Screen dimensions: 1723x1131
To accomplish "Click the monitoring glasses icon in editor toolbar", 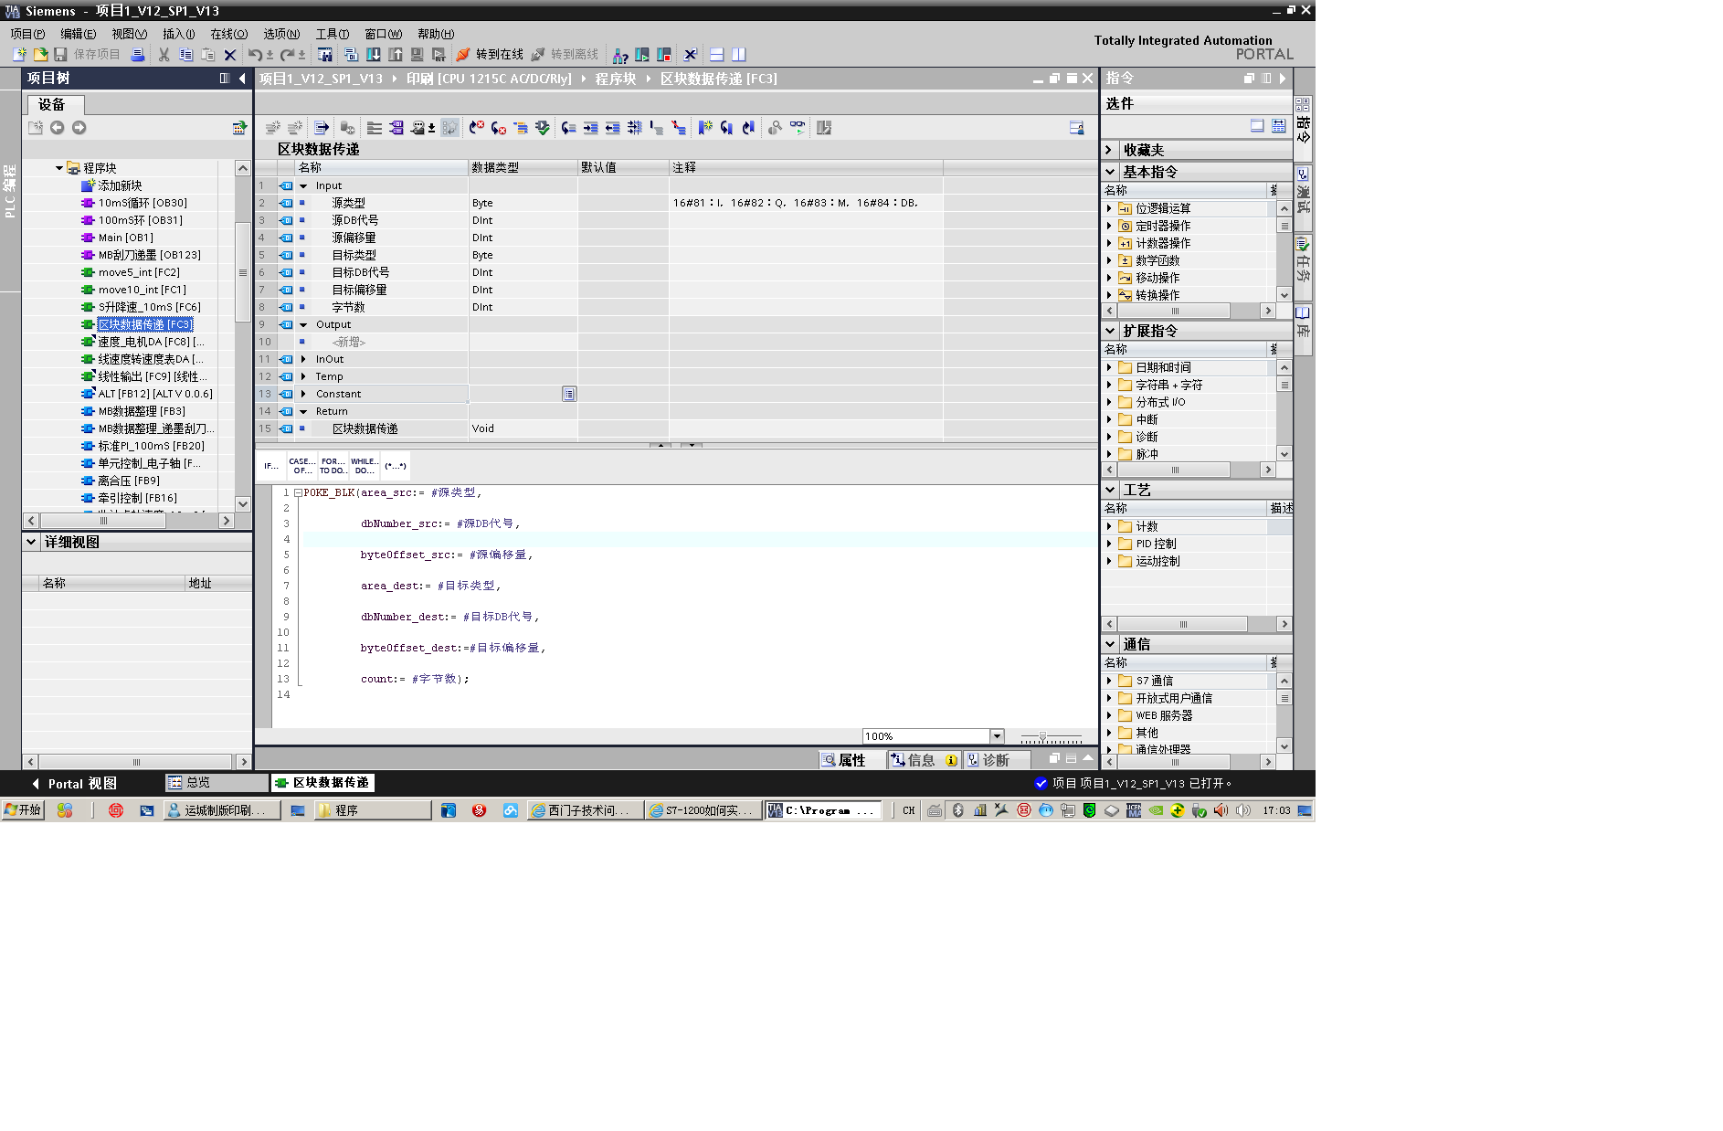I will coord(798,128).
